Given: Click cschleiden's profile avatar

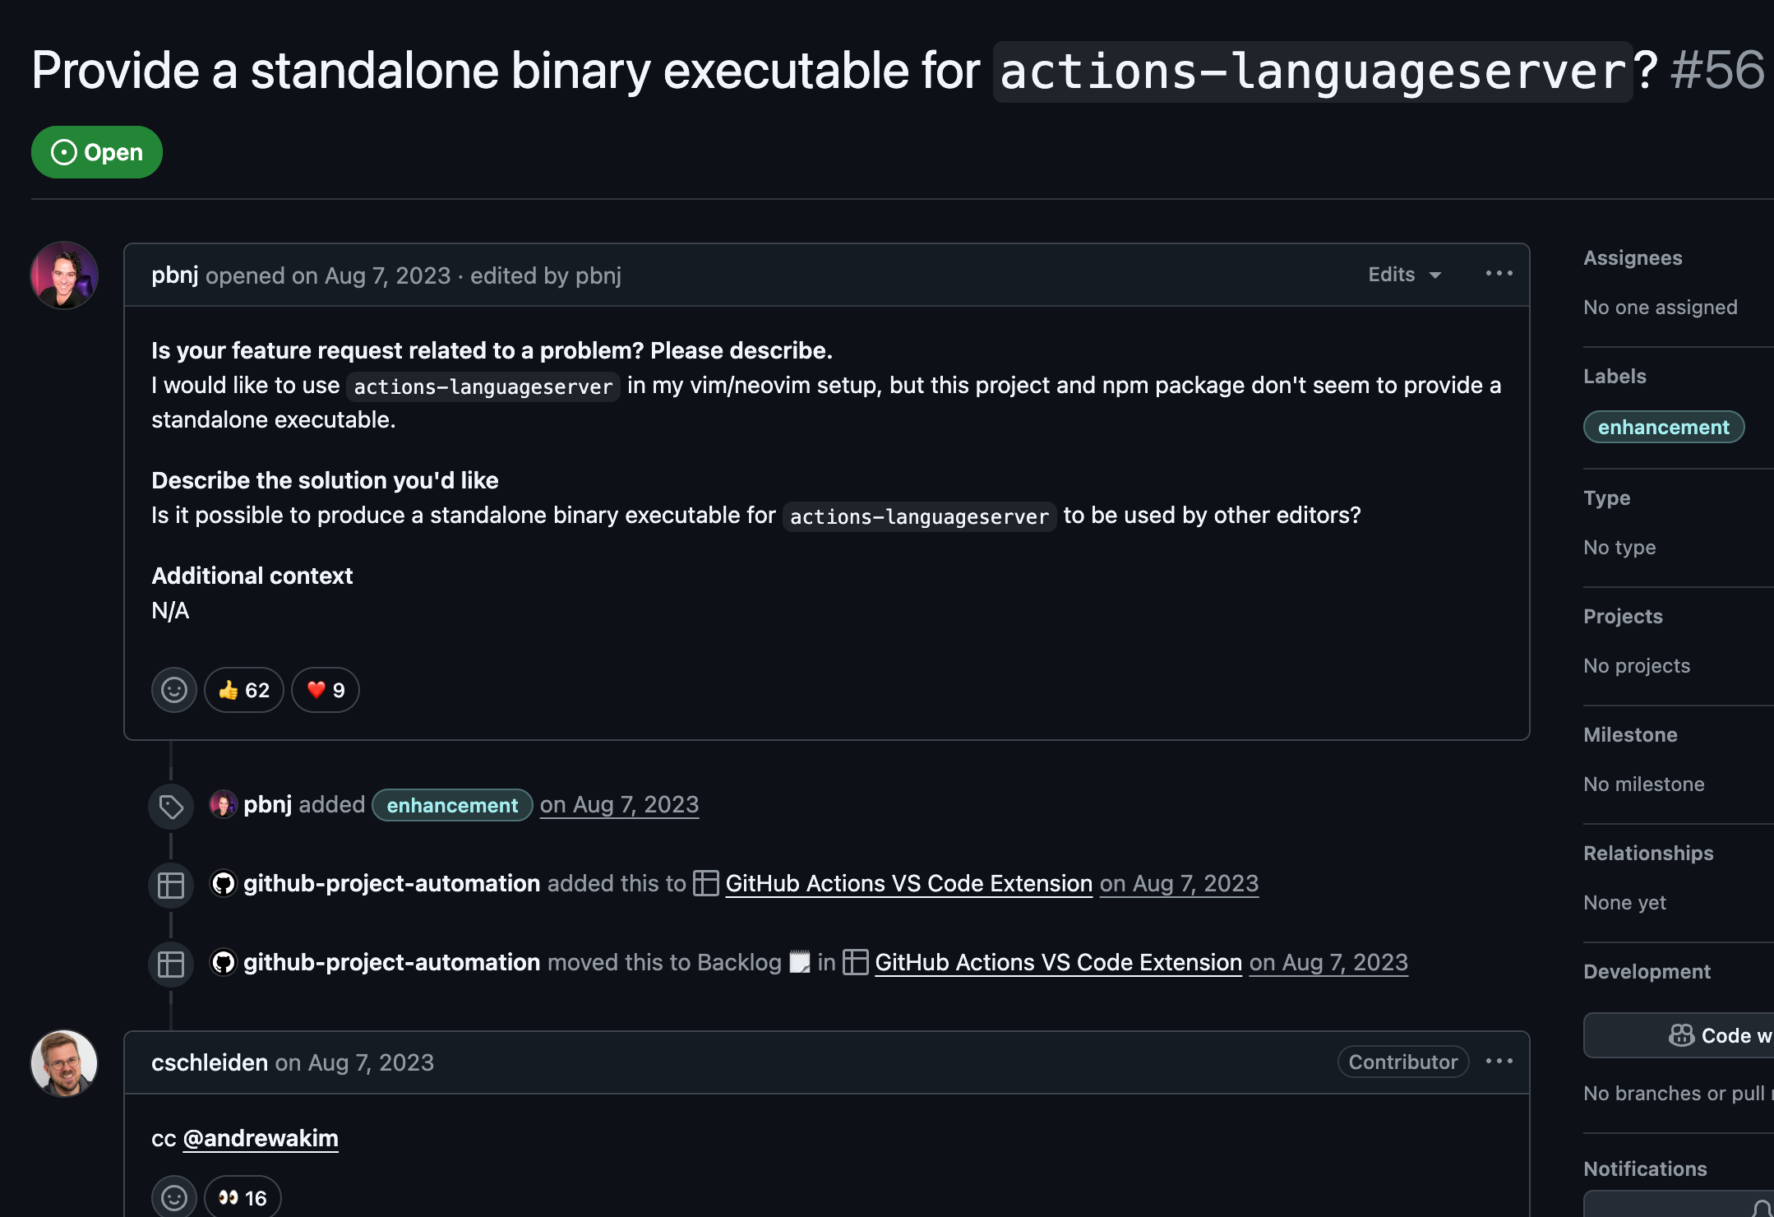Looking at the screenshot, I should tap(64, 1063).
